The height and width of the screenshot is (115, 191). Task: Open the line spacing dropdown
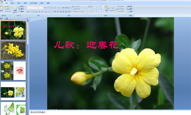click(x=69, y=8)
